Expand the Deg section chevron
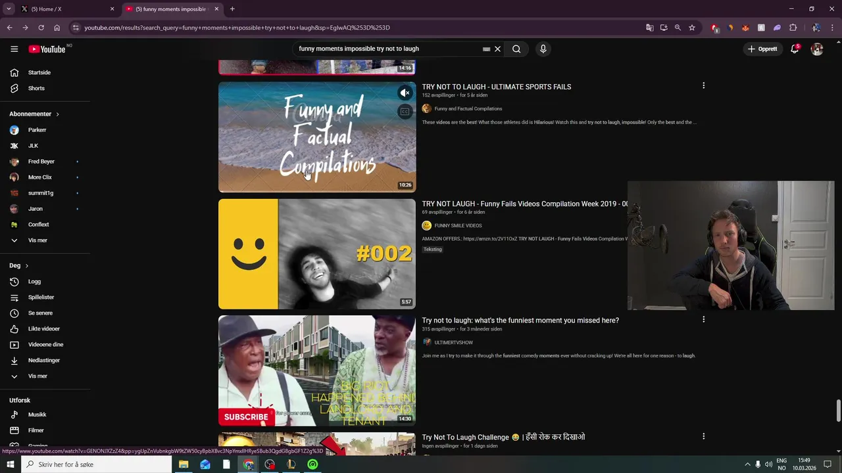This screenshot has height=473, width=842. coord(27,265)
